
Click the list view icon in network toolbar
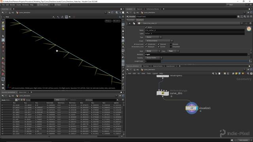(x=225, y=73)
